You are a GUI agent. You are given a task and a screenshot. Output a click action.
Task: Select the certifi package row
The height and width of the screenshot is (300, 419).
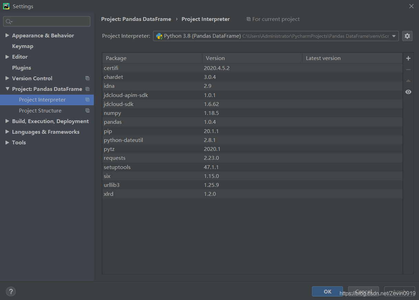(x=252, y=68)
